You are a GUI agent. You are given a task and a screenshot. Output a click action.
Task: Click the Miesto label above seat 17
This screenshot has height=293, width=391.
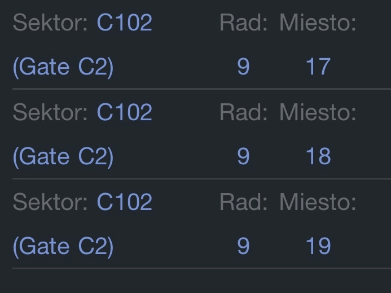pos(318,23)
